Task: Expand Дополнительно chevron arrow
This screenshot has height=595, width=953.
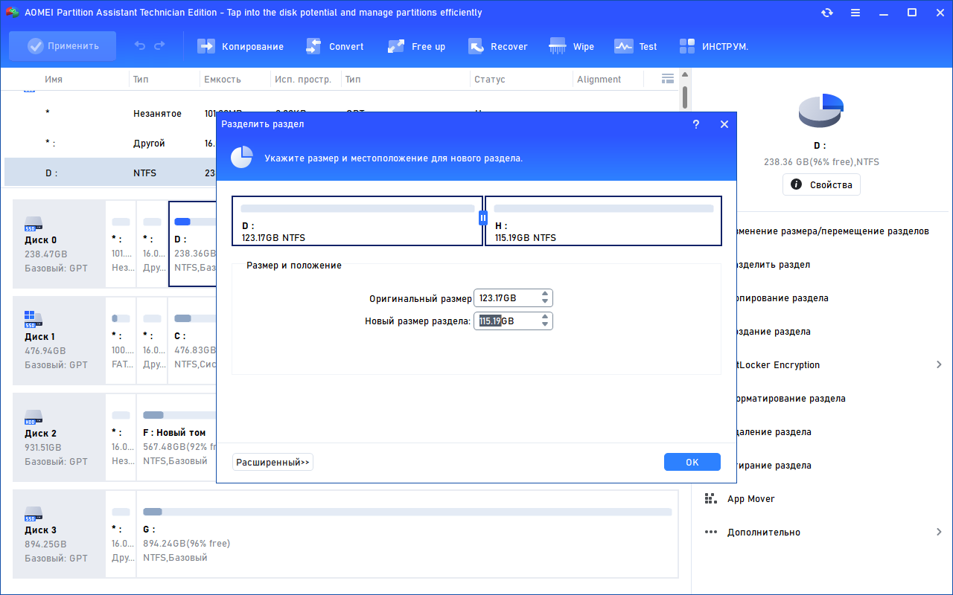Action: click(939, 532)
